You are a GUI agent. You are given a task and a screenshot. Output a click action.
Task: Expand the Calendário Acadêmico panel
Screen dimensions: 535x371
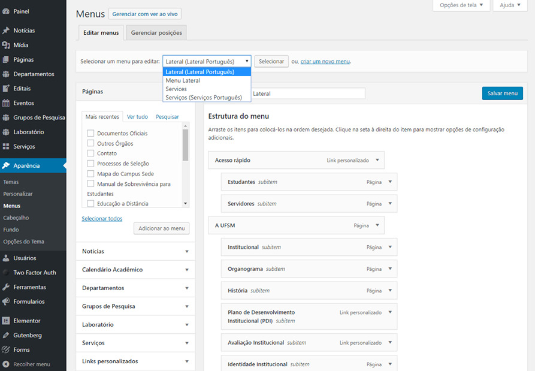[x=187, y=270]
